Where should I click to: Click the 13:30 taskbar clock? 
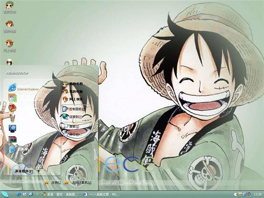[x=257, y=194]
